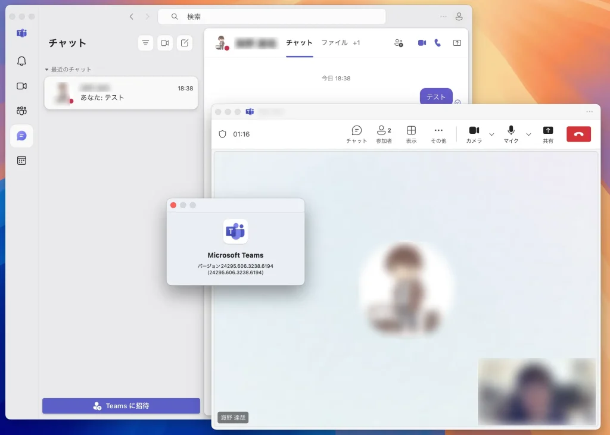The width and height of the screenshot is (610, 435).
Task: Open the call window ellipsis menu
Action: [589, 111]
